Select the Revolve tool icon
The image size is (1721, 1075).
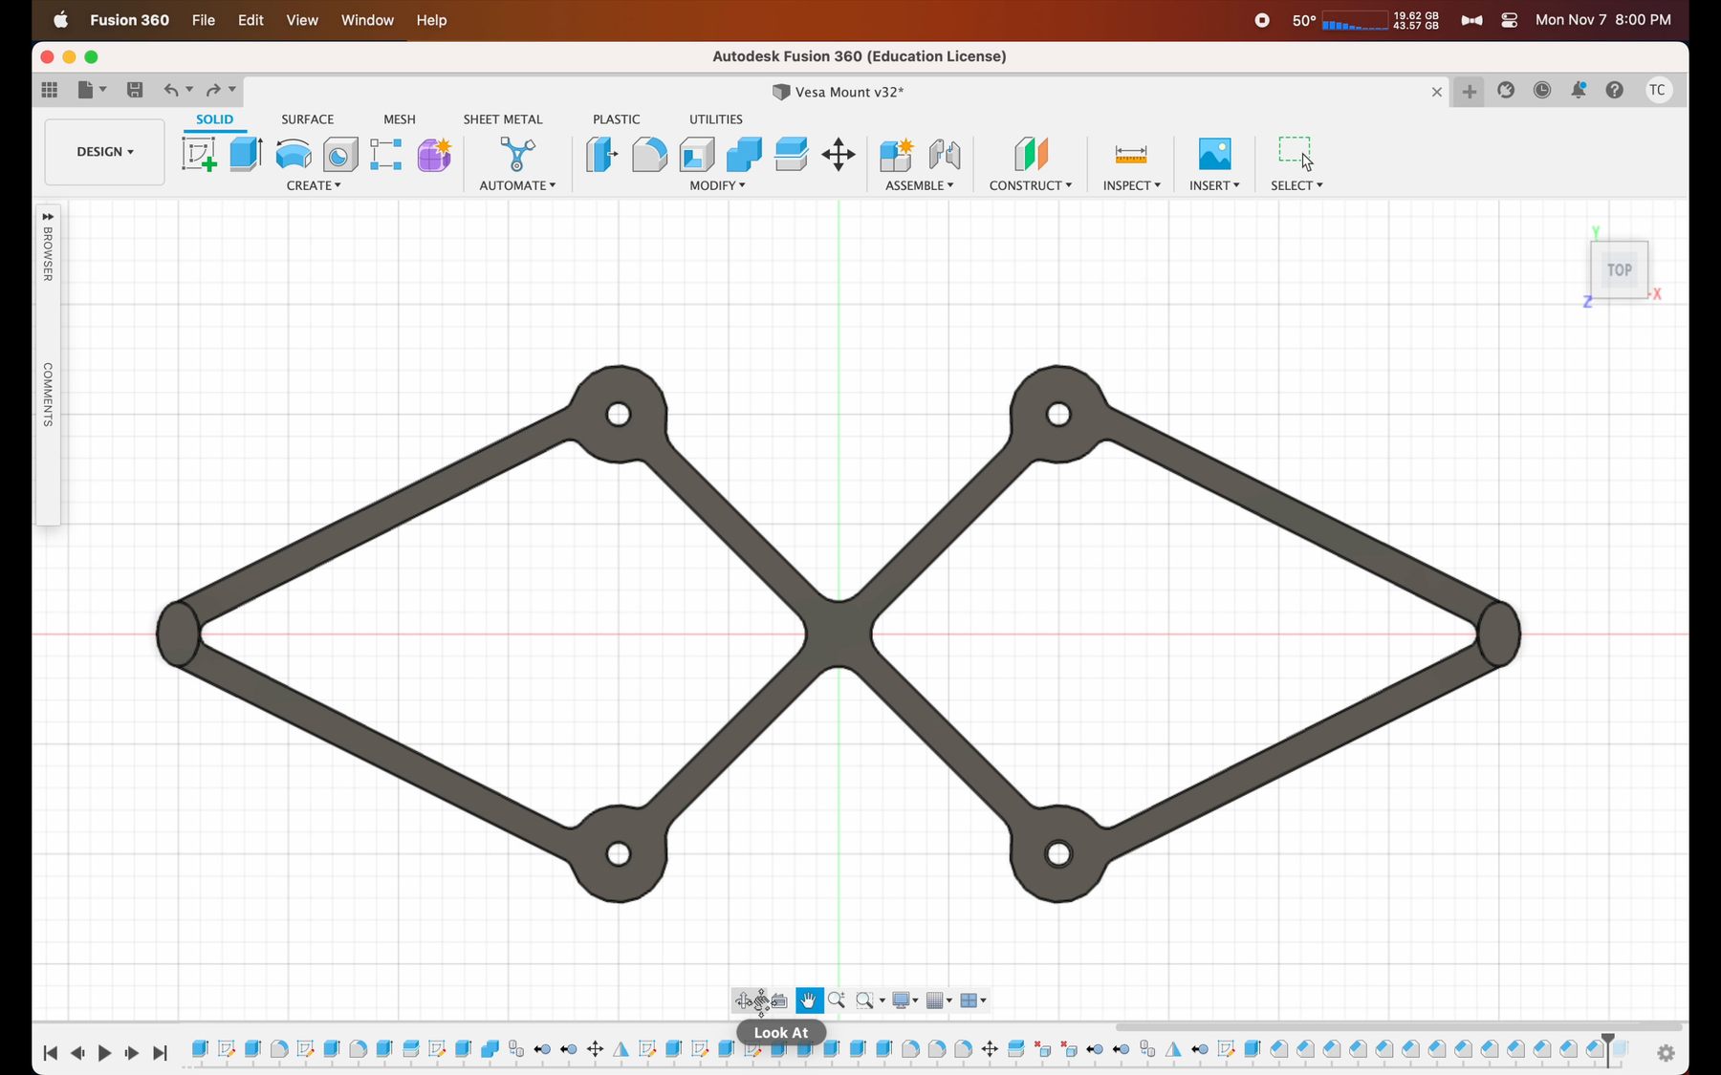tap(293, 154)
